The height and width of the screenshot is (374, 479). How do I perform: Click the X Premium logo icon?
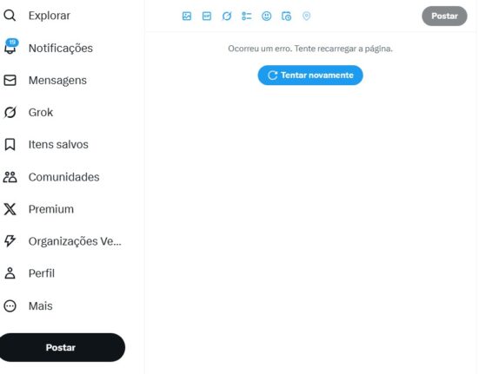point(10,209)
